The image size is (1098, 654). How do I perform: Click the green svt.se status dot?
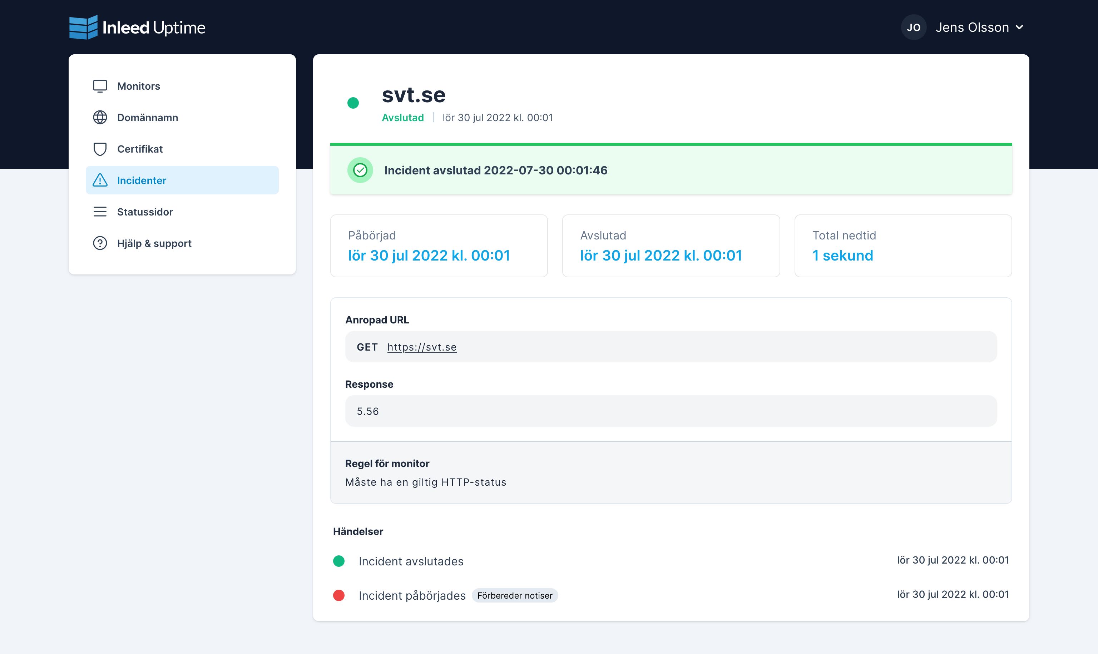pos(353,103)
